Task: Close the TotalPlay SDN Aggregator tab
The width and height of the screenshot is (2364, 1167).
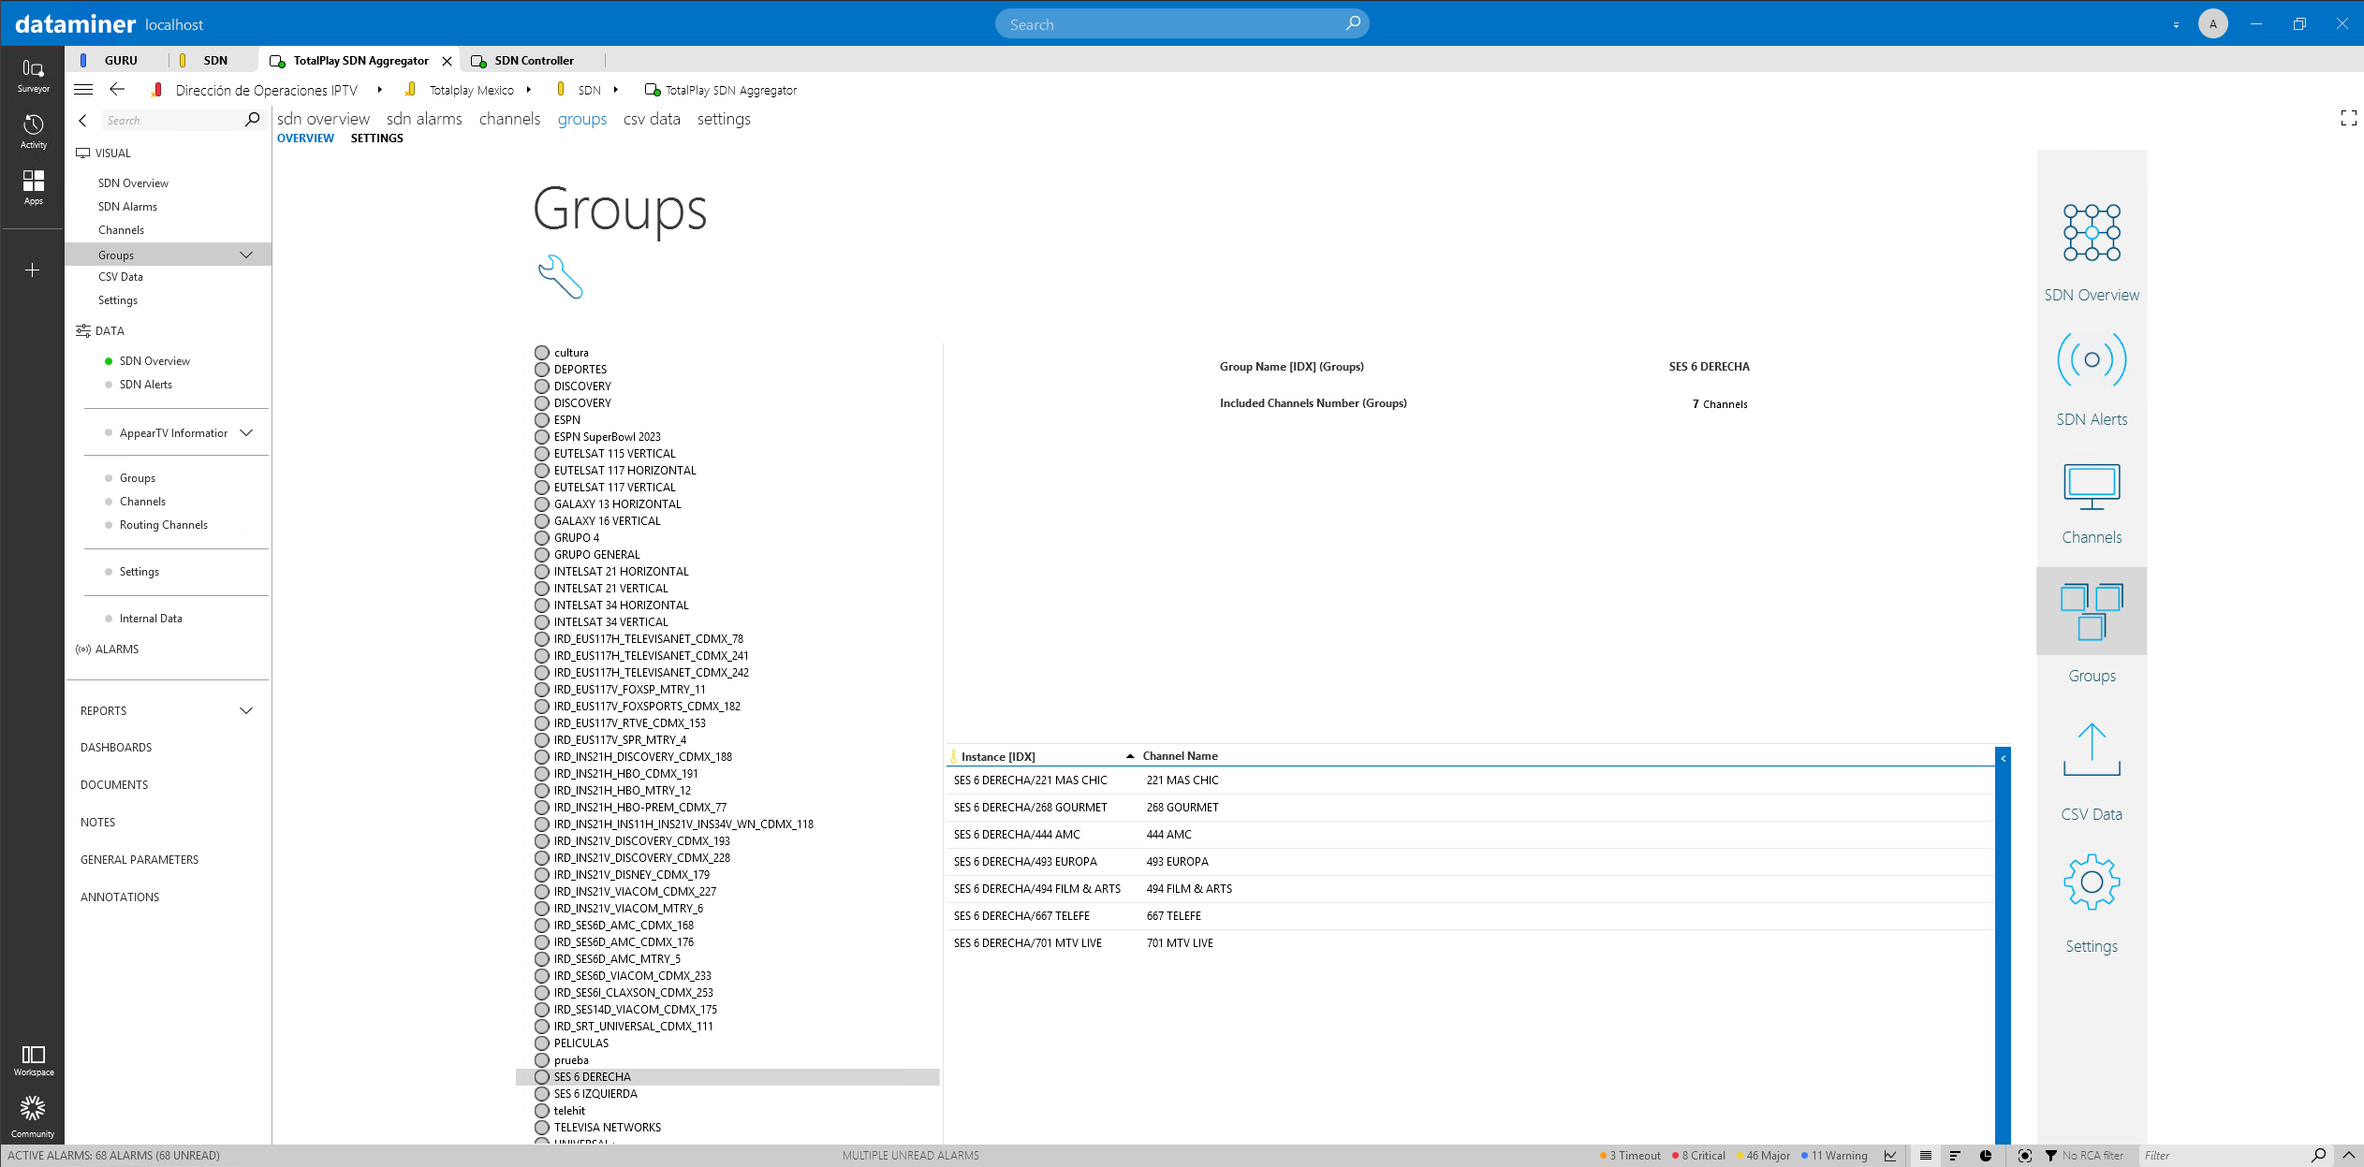Action: (447, 61)
